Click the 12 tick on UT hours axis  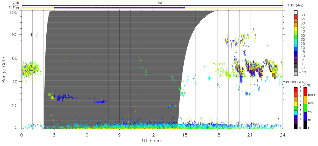coord(152,135)
